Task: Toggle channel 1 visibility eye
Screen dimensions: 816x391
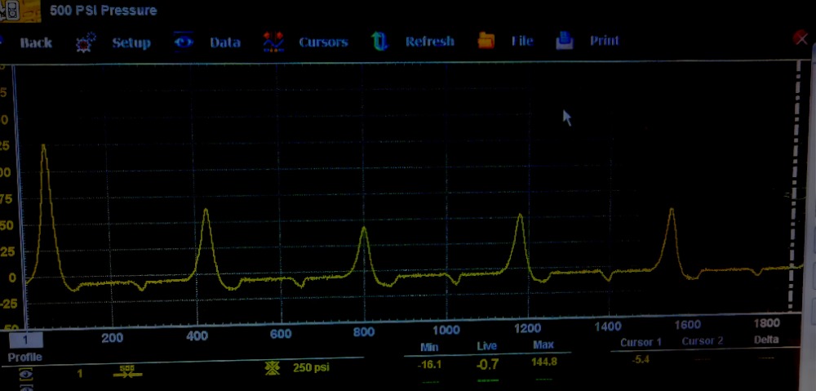Action: pyautogui.click(x=26, y=374)
